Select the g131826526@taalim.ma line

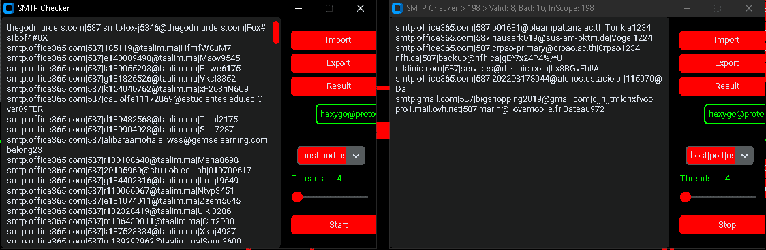[121, 78]
